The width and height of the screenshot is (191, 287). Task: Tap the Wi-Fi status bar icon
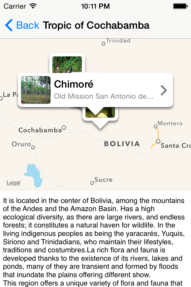coord(33,6)
